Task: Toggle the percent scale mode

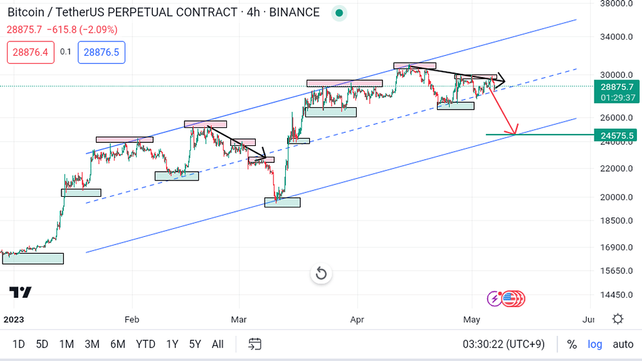Action: pos(571,344)
